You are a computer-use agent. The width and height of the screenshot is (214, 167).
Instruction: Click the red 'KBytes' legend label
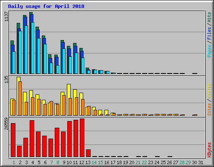click(x=209, y=150)
